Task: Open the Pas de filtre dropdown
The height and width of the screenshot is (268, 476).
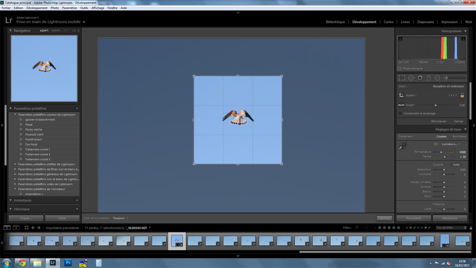Action: pos(451,228)
